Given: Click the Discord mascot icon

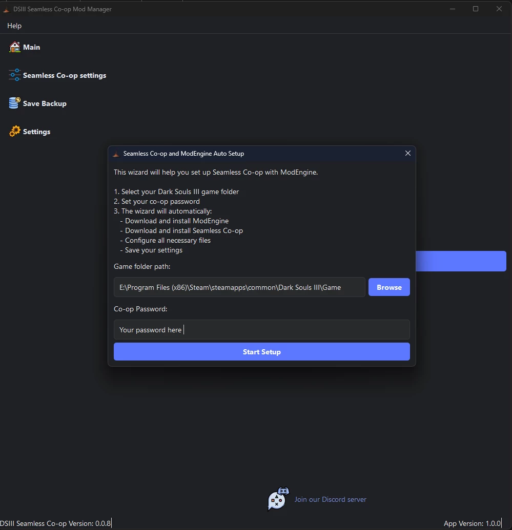Looking at the screenshot, I should click(x=278, y=499).
